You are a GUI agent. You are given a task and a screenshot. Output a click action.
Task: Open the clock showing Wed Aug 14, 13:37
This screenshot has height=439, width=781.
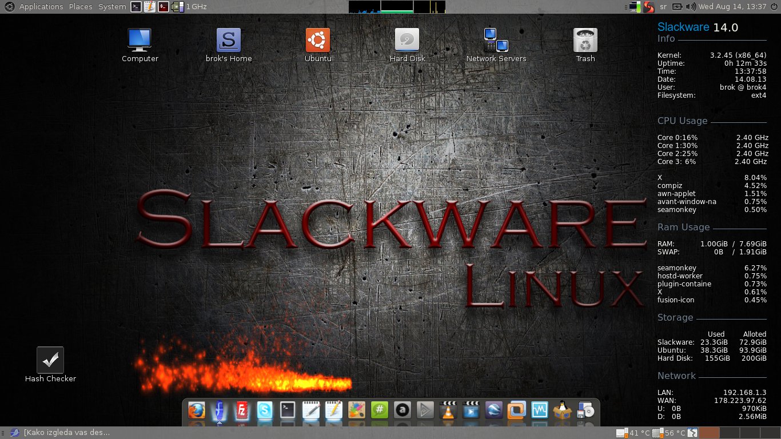point(732,7)
